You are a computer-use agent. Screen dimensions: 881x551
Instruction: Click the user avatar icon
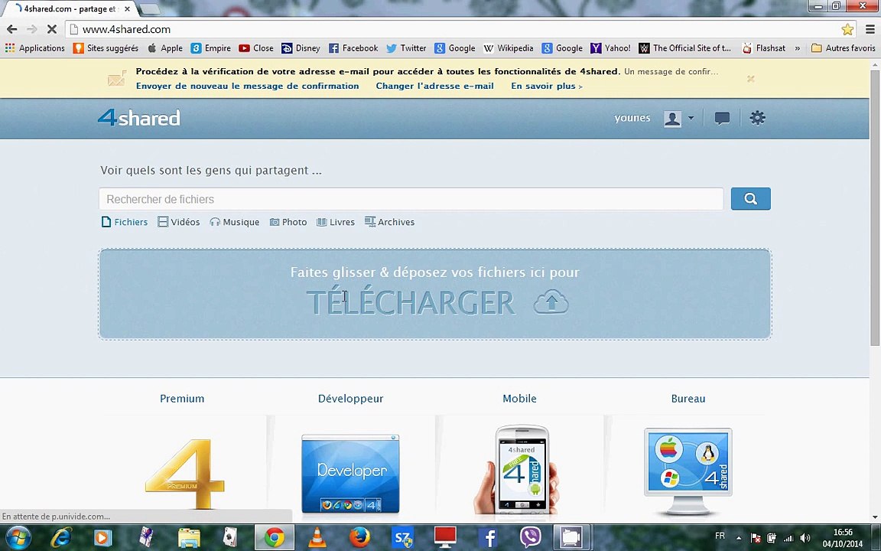pos(672,119)
